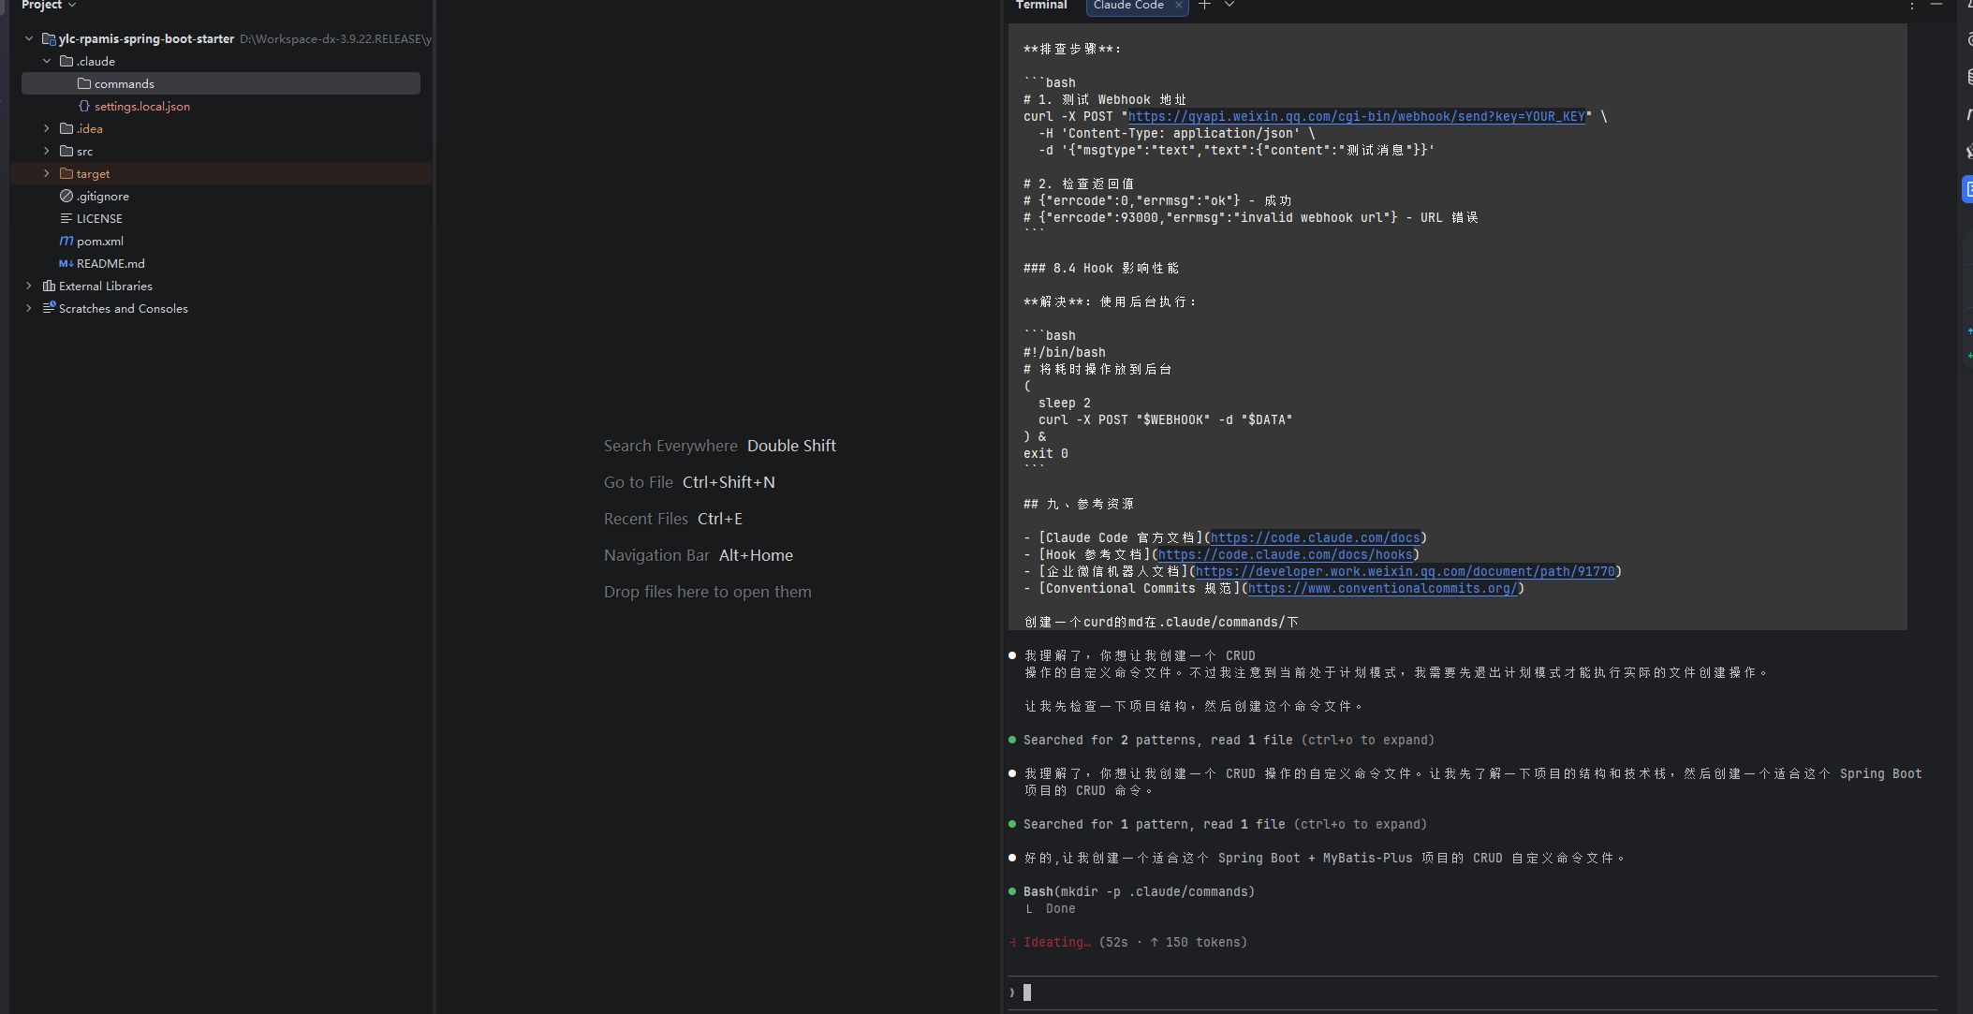The image size is (1973, 1014).
Task: Open settings.local.json file
Action: (x=141, y=106)
